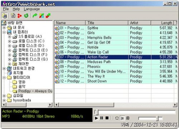Click the red dots toolbar icon
The width and height of the screenshot is (179, 129).
point(20,16)
